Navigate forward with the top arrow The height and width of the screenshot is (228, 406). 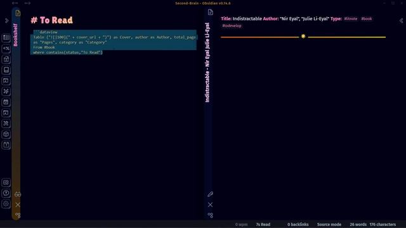pyautogui.click(x=27, y=3)
